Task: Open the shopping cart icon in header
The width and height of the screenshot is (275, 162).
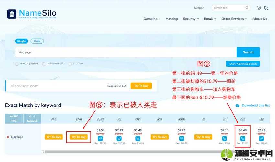Action: [x=266, y=8]
